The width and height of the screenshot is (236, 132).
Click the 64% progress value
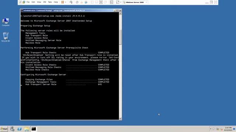pos(100,84)
